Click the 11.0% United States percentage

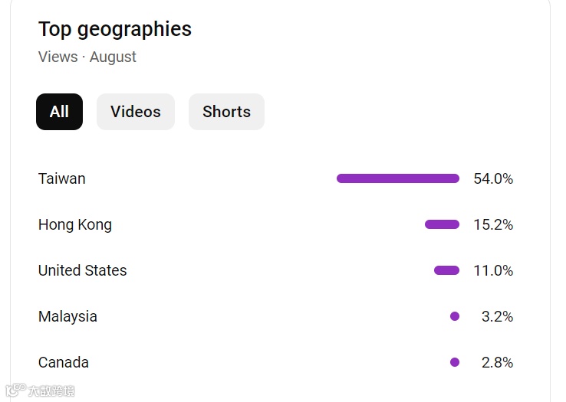493,270
